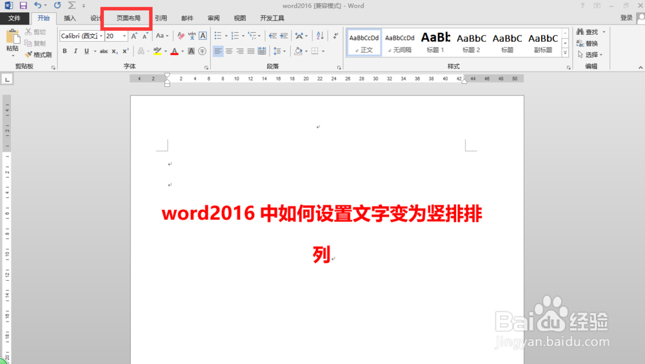Click the Sigma sum icon in the quick access toolbar
The height and width of the screenshot is (364, 645).
72,5
